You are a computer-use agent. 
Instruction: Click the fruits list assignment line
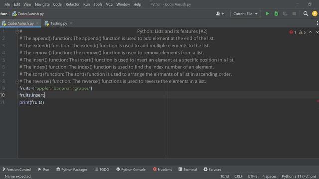[56, 89]
